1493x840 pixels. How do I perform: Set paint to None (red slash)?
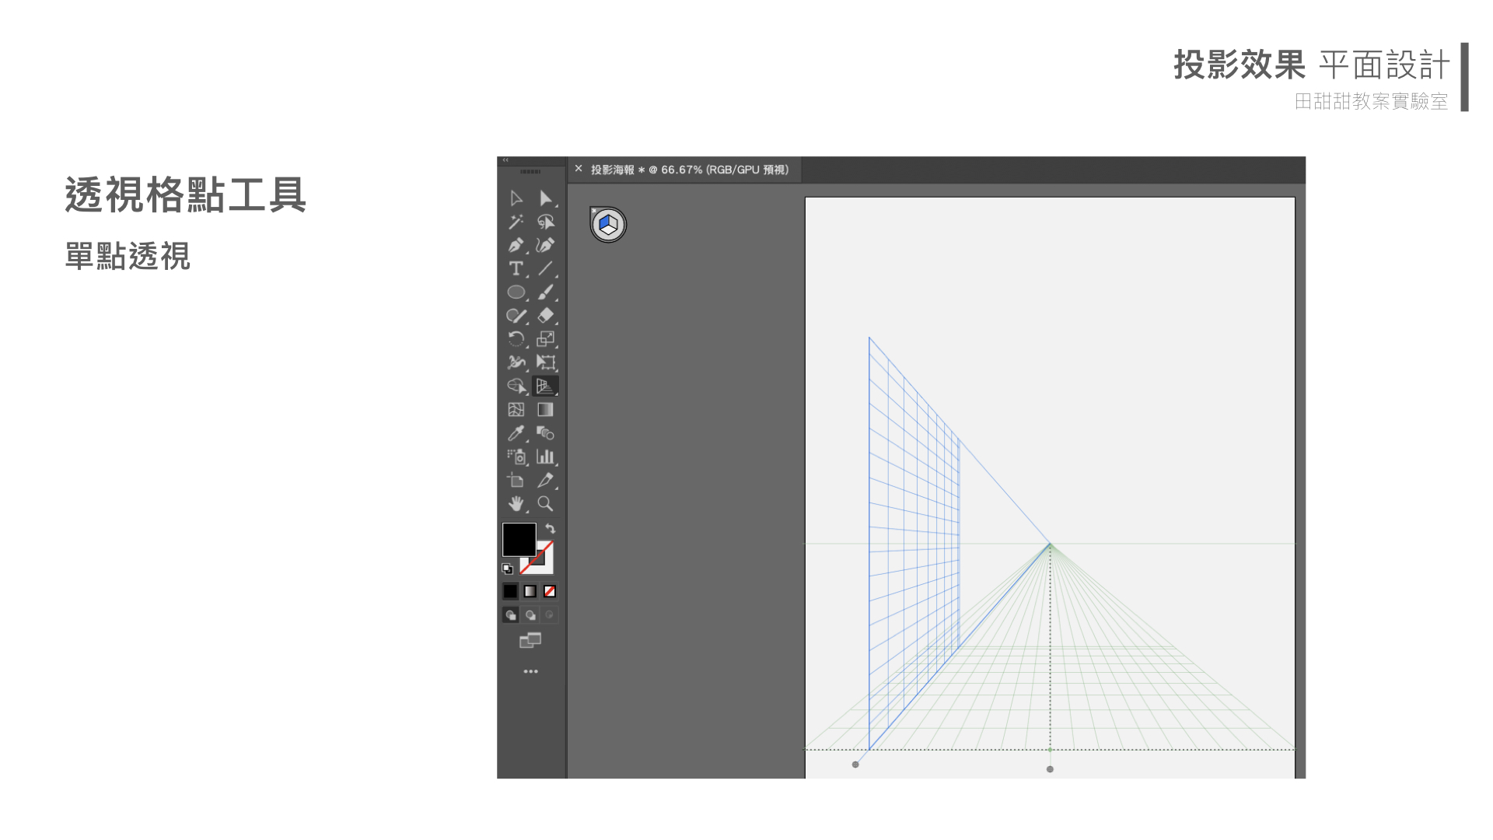tap(550, 591)
